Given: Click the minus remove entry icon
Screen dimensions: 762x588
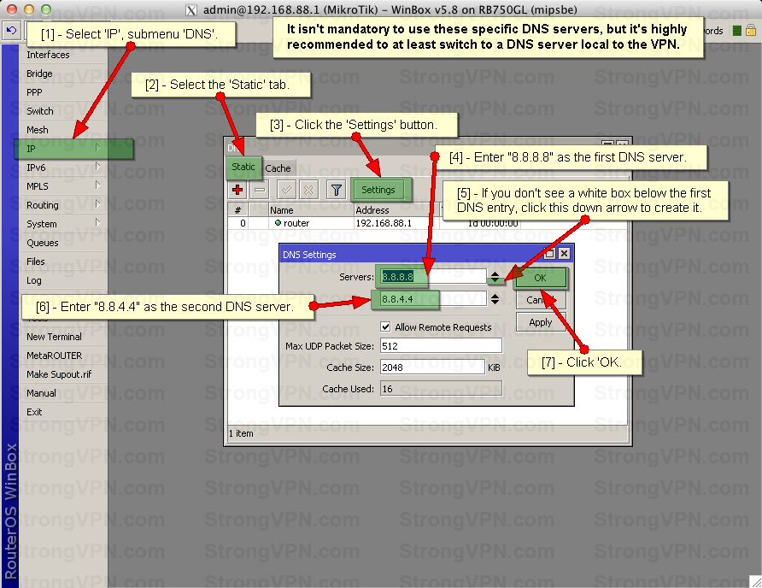Looking at the screenshot, I should pyautogui.click(x=260, y=190).
